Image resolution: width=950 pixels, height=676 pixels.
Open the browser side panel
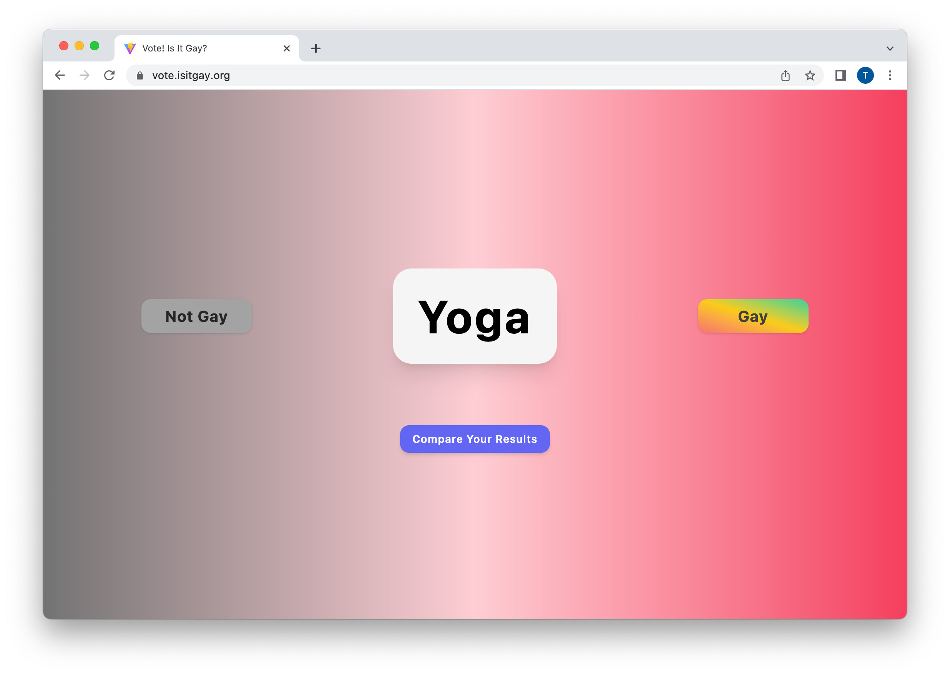click(x=840, y=75)
